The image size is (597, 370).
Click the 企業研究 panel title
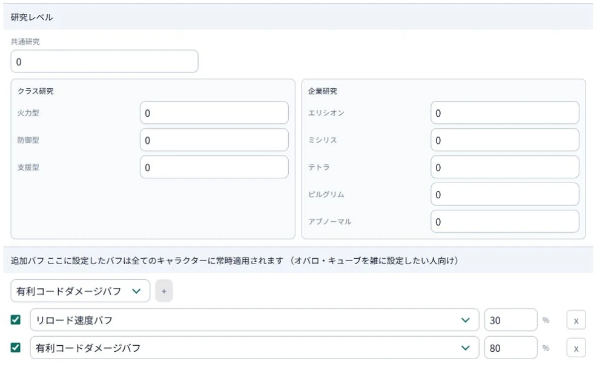pyautogui.click(x=323, y=91)
